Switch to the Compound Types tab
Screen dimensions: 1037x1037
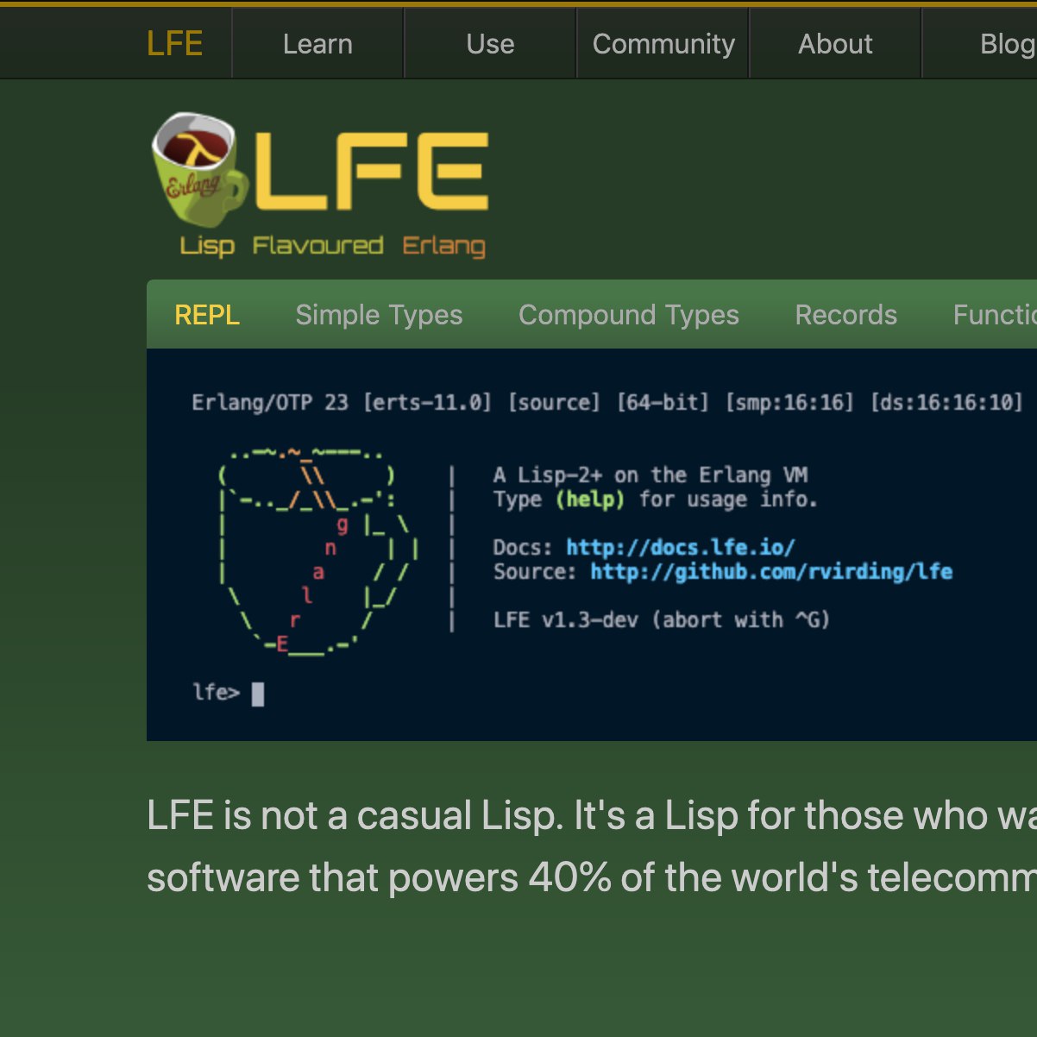629,315
